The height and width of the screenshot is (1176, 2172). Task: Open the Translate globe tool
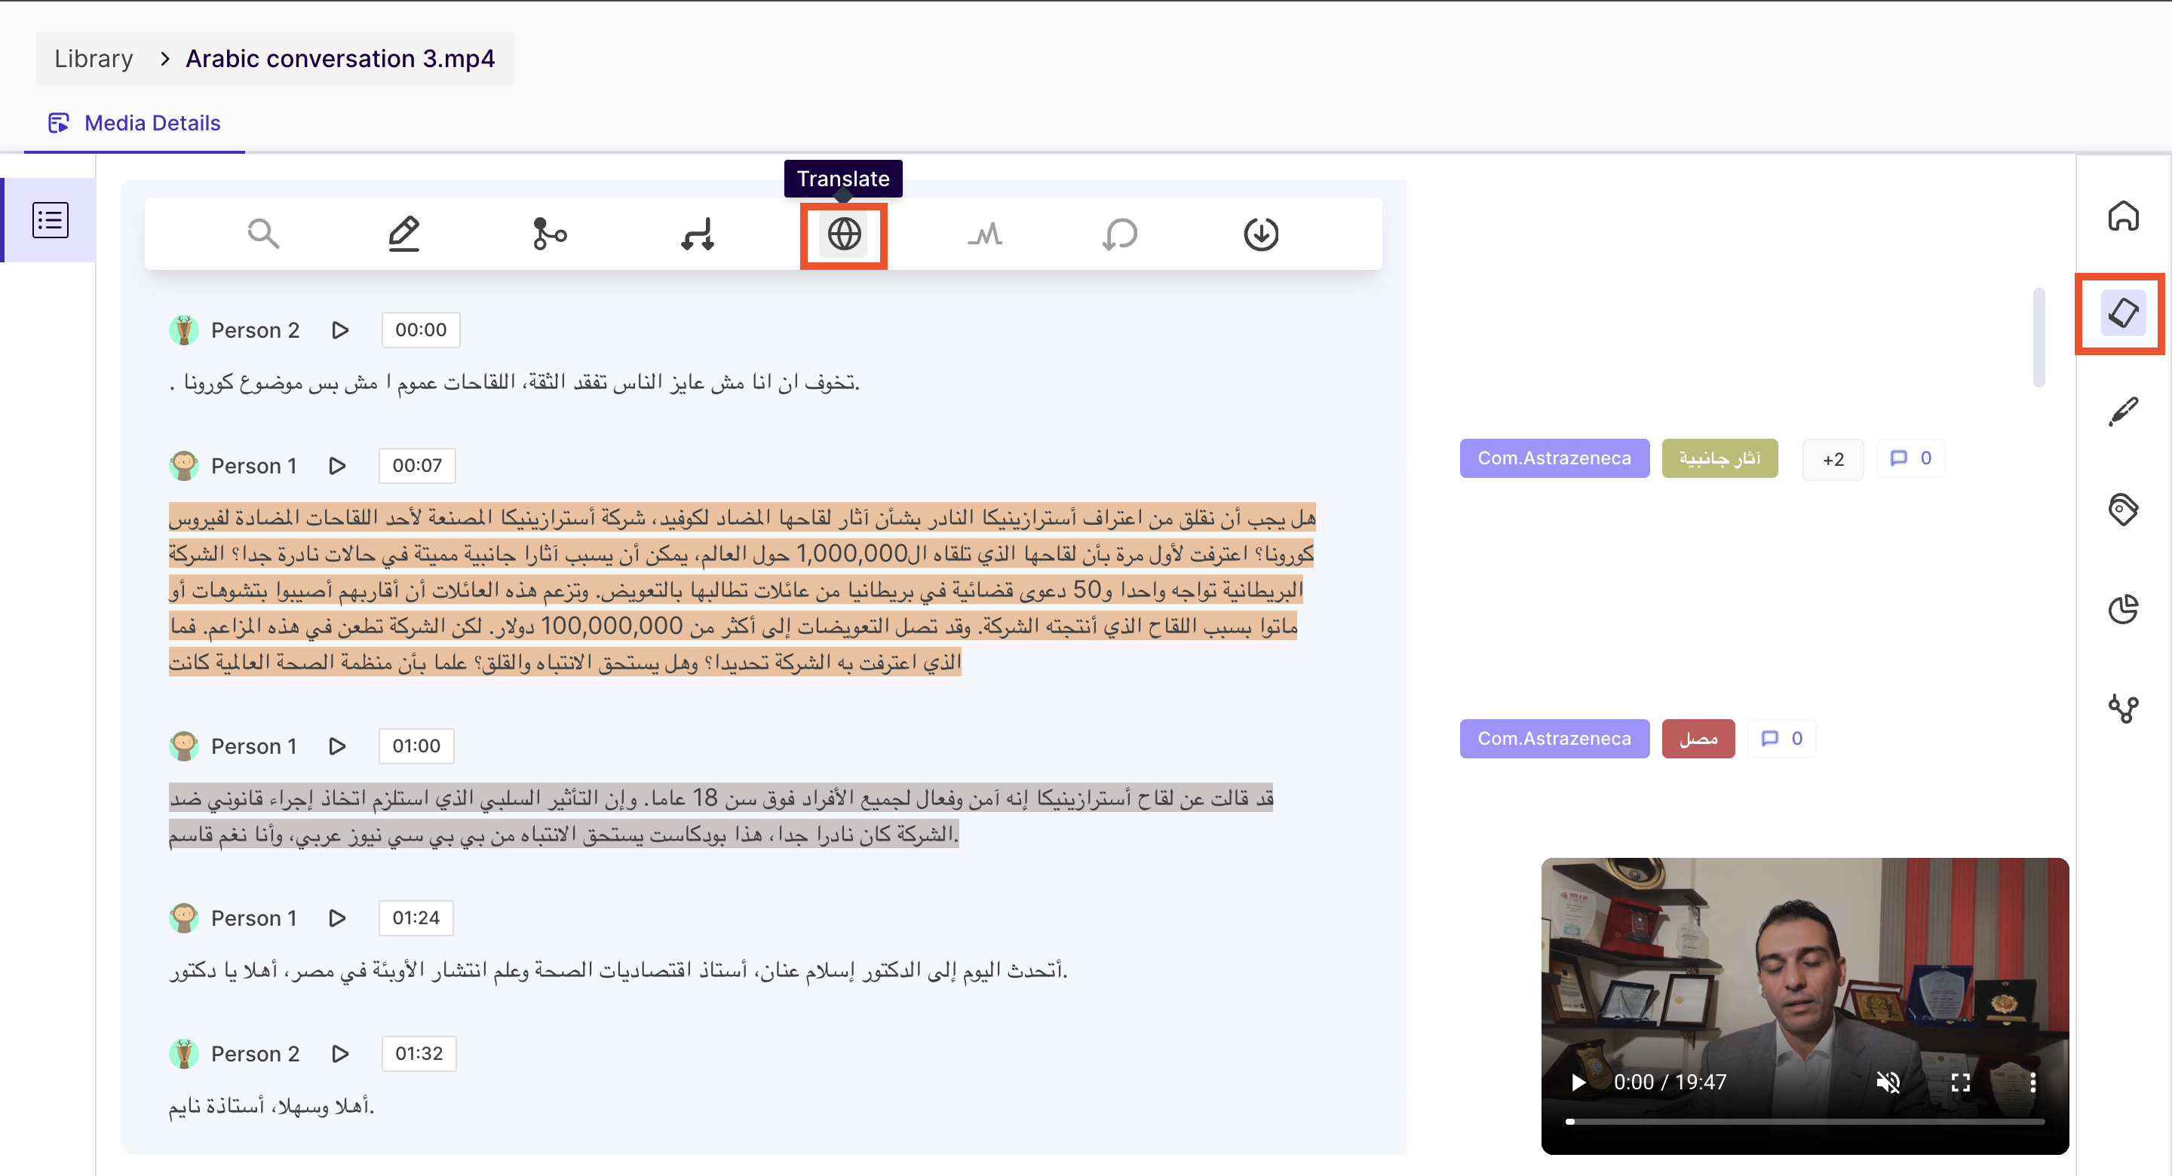point(844,234)
